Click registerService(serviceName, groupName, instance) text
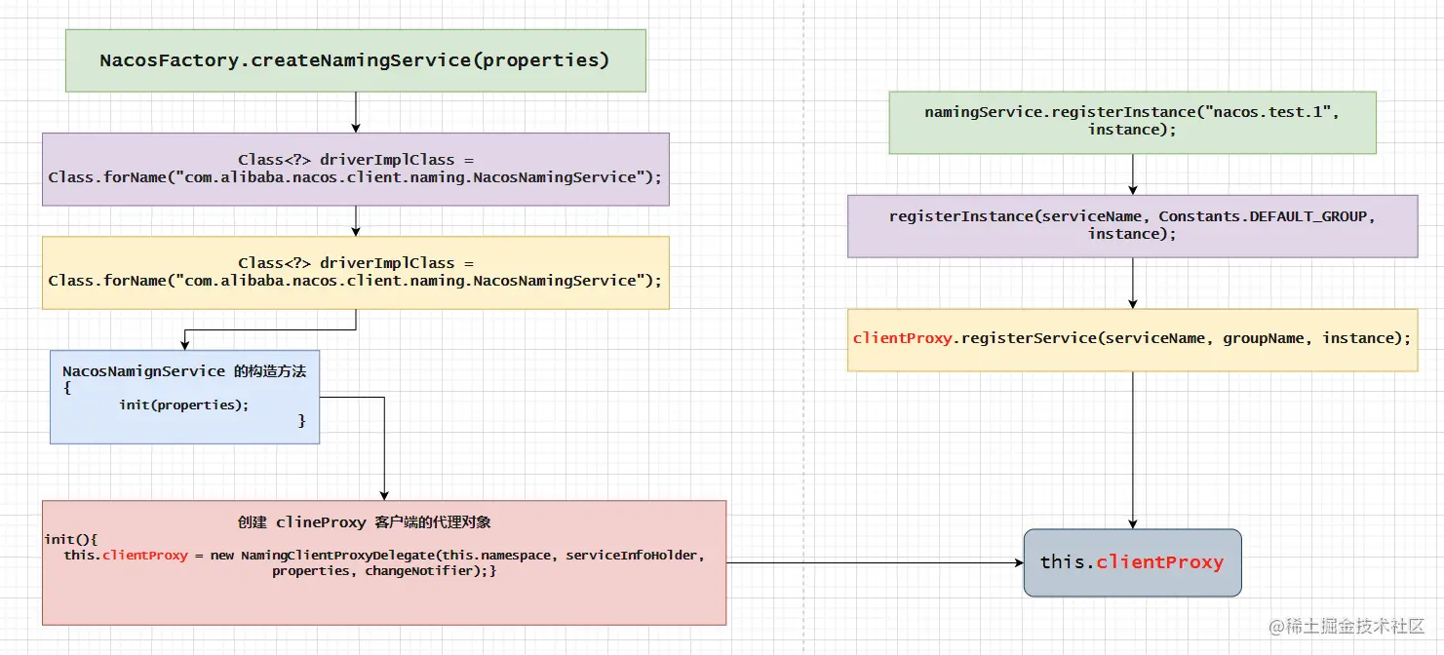This screenshot has width=1444, height=655. click(x=1185, y=338)
